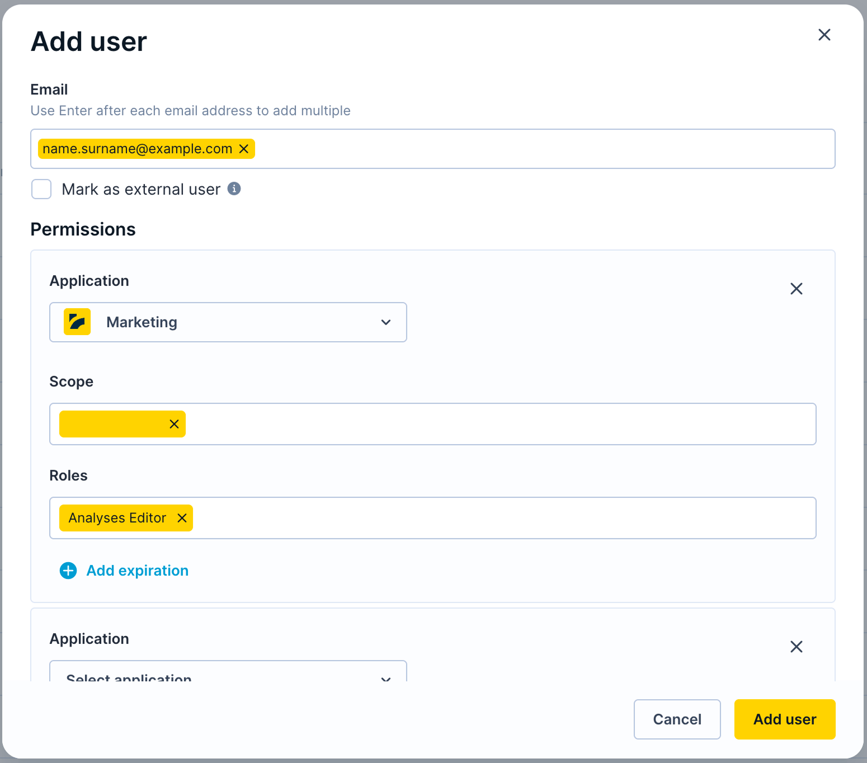Click into the Scope field

coord(432,424)
